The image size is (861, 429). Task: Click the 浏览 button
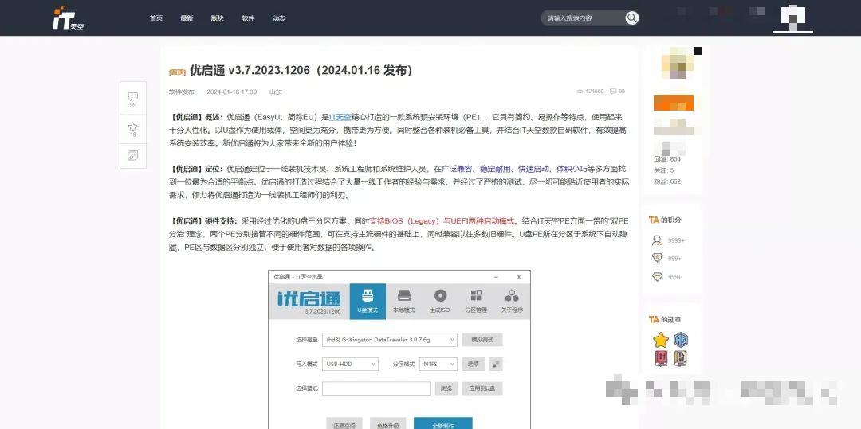coord(446,388)
